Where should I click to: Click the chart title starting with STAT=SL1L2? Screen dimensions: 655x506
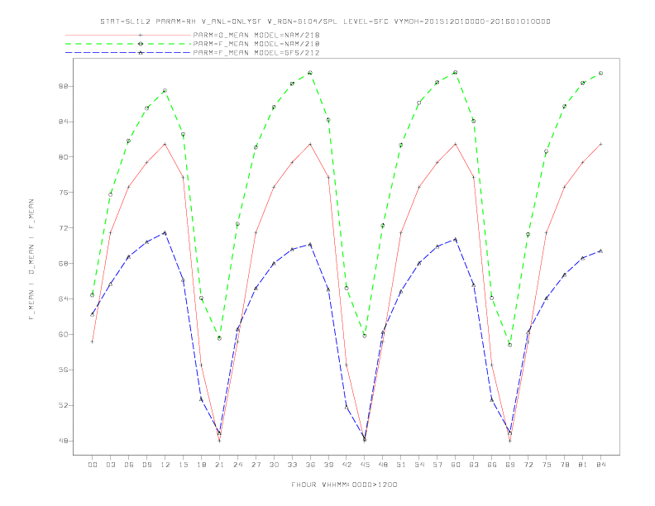(325, 21)
